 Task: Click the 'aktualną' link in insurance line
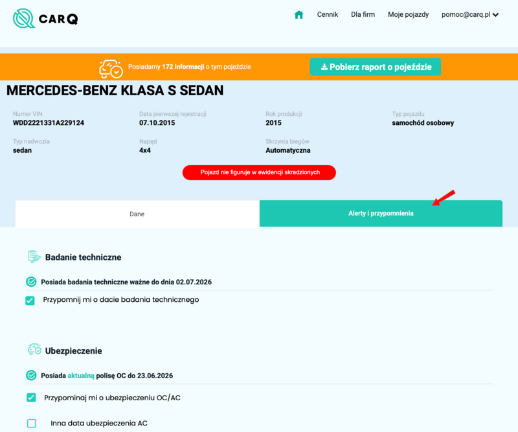click(81, 376)
